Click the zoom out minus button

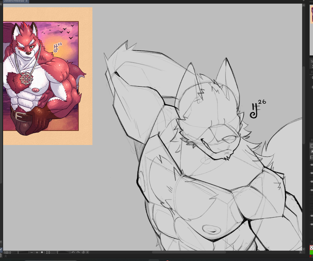coord(32,252)
